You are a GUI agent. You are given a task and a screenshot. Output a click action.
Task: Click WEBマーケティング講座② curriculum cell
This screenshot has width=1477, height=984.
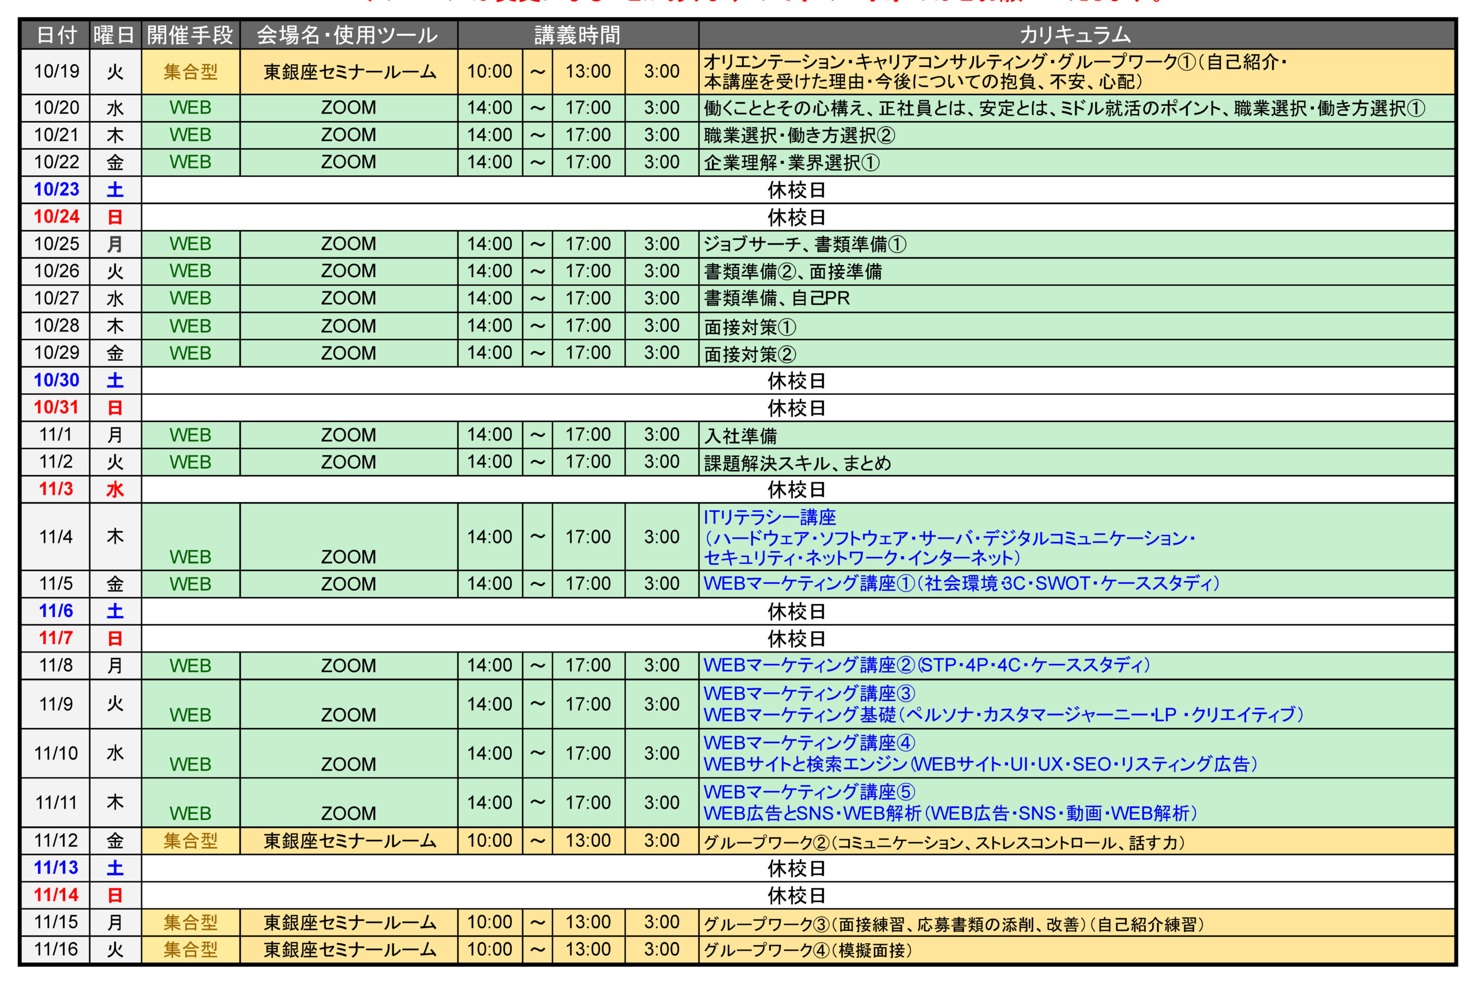pyautogui.click(x=1077, y=666)
